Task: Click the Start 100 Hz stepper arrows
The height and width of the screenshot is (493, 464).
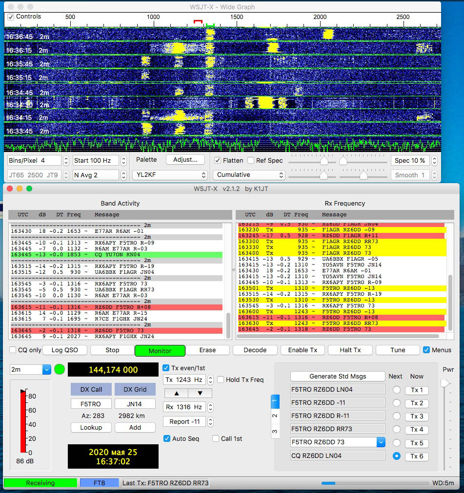Action: click(123, 161)
